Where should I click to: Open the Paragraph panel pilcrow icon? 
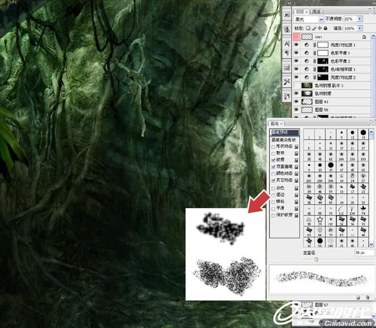pyautogui.click(x=286, y=53)
